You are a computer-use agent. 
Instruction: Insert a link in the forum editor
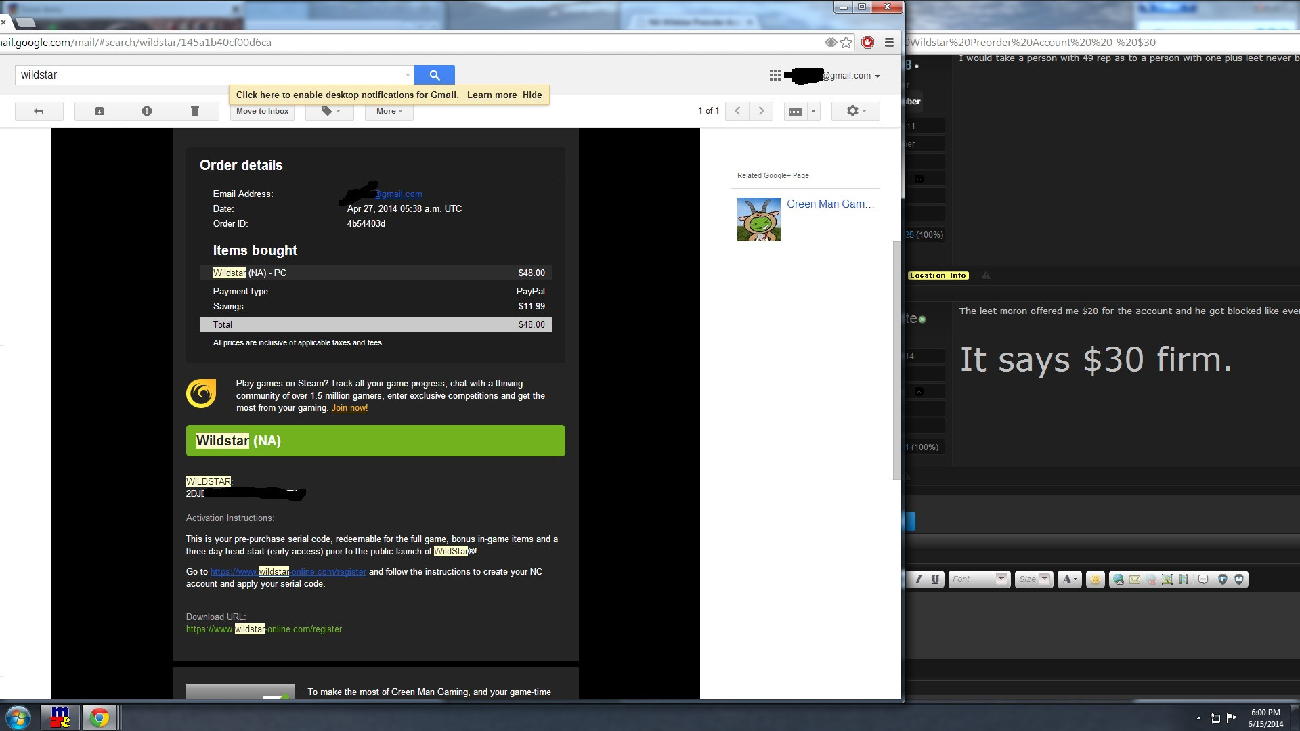(x=1119, y=579)
